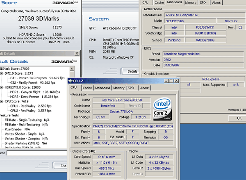Viewport: 246px width, 180px height.
Task: Select Vertex Shader - Simple row
Action: [25, 134]
